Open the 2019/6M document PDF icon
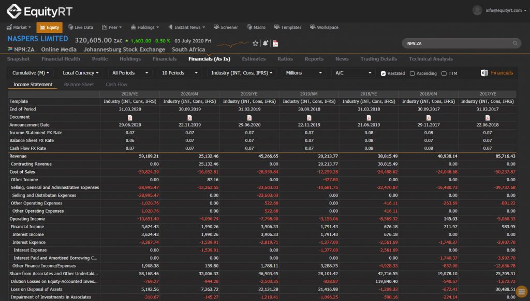530x301 pixels. [x=309, y=117]
